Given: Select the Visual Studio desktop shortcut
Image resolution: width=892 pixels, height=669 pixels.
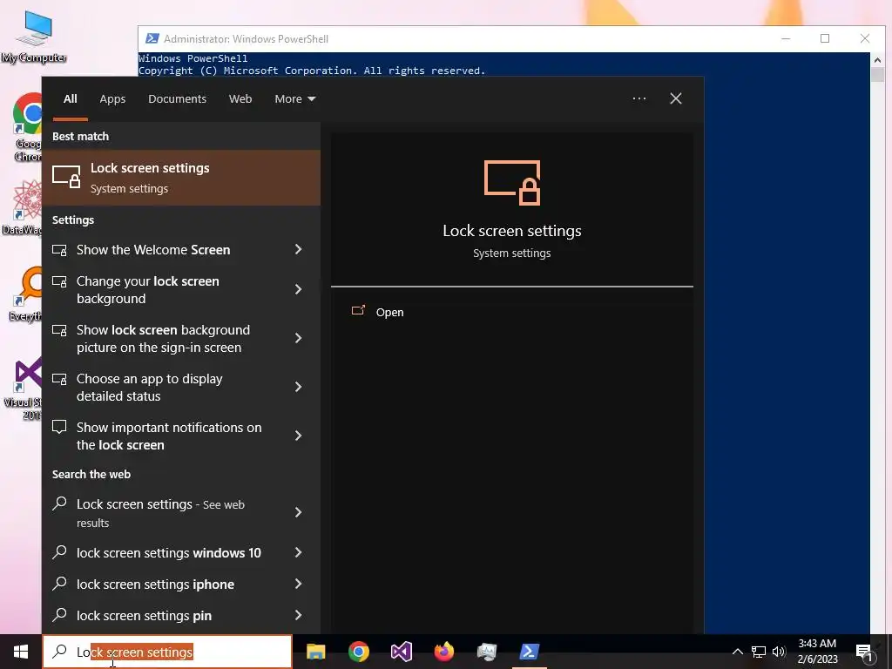Looking at the screenshot, I should [24, 389].
